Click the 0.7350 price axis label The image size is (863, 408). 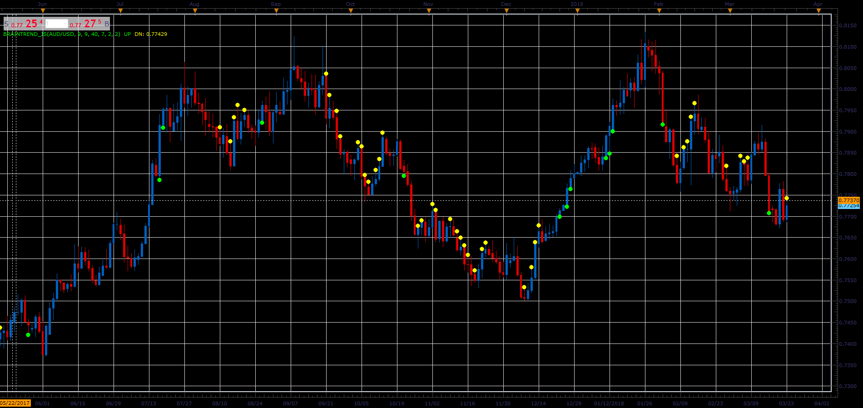(848, 365)
